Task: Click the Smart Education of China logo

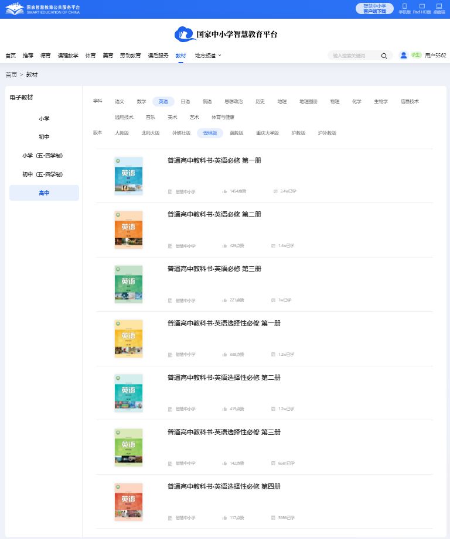Action: tap(15, 9)
